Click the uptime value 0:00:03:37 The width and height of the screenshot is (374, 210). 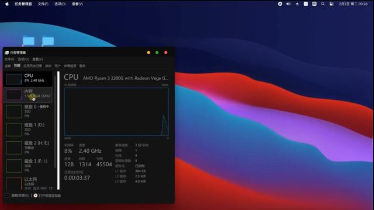coord(77,178)
